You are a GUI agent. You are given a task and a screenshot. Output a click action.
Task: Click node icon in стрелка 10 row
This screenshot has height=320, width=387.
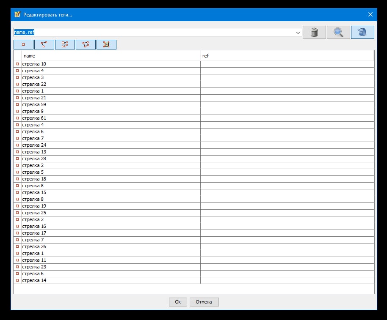[17, 64]
